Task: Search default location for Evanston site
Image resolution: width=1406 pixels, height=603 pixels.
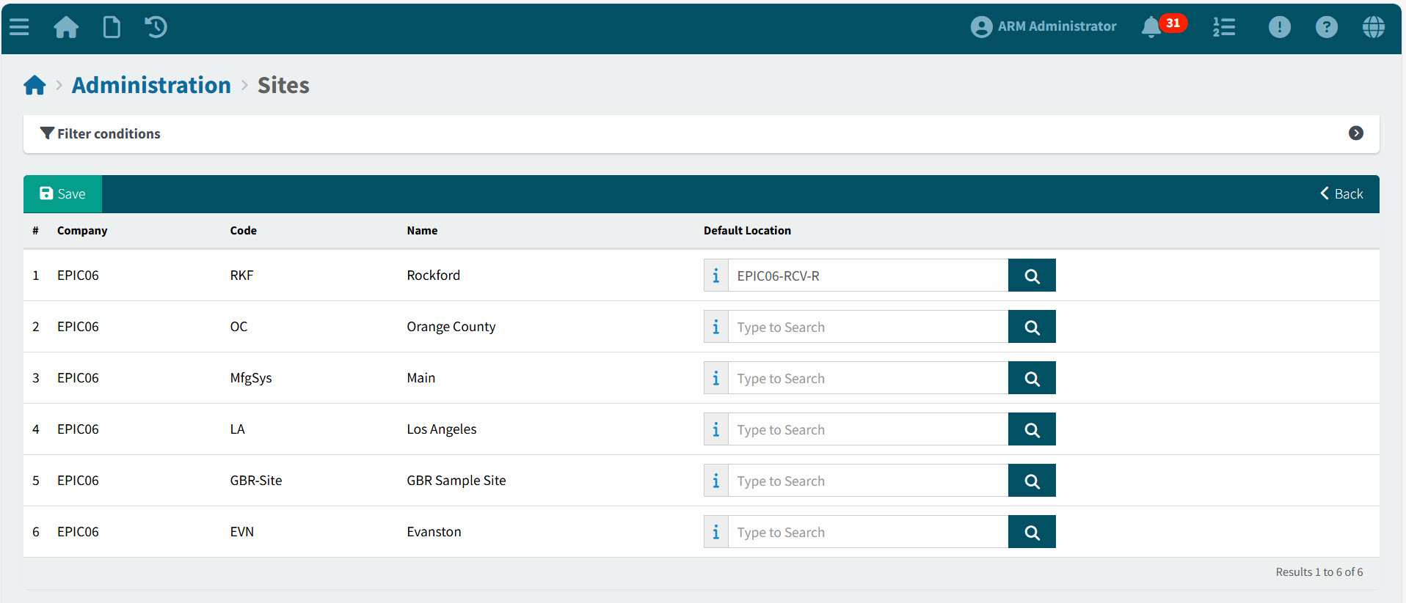Action: (x=1031, y=532)
